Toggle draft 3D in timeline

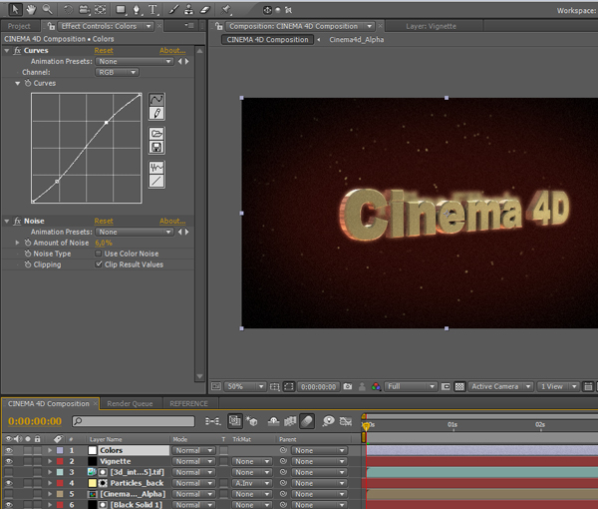252,421
